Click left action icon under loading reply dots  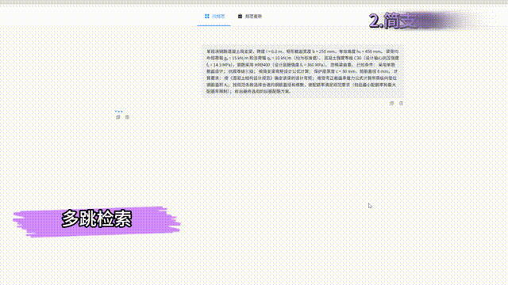[118, 117]
